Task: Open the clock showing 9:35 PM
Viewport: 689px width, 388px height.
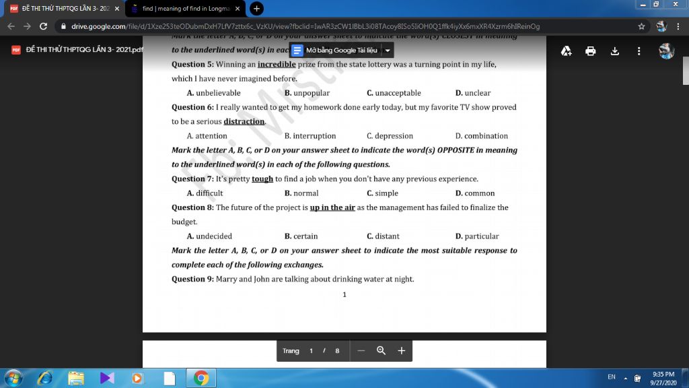Action: click(x=663, y=379)
